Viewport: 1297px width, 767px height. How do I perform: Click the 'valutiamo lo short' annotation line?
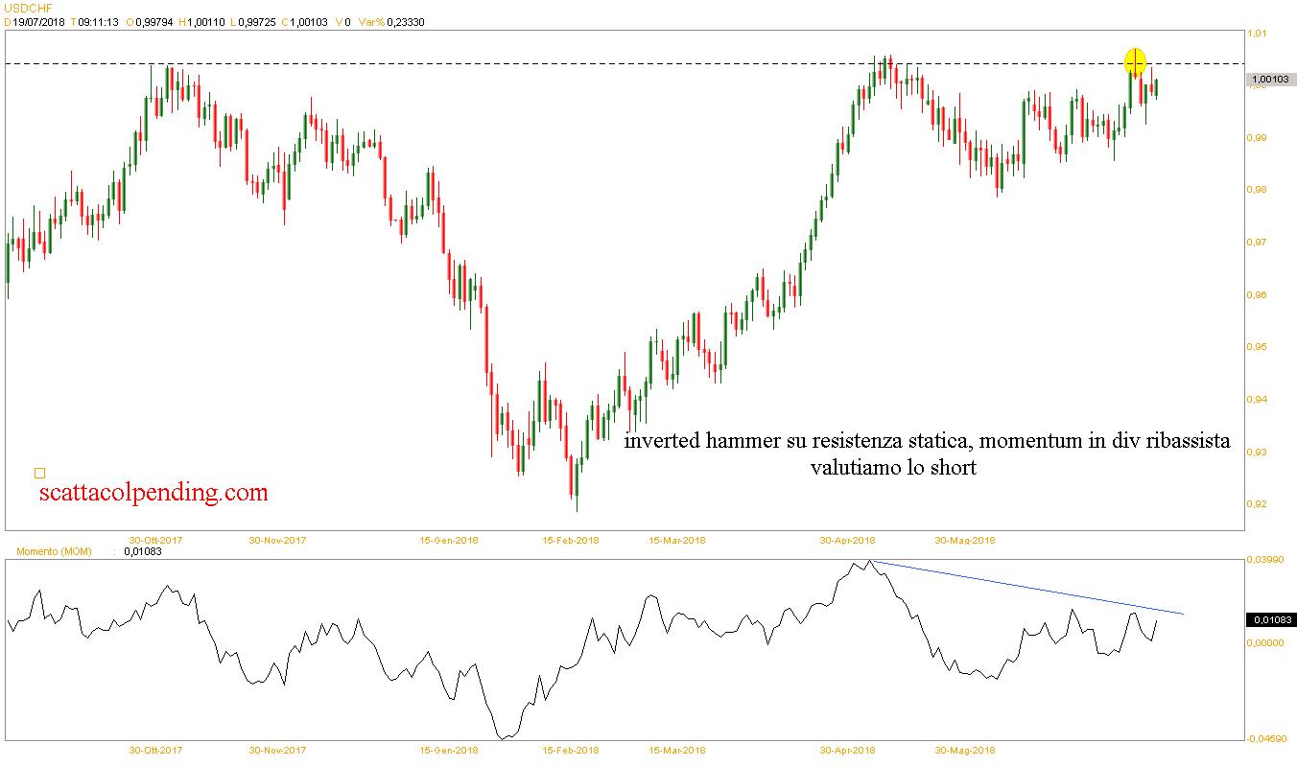(893, 468)
